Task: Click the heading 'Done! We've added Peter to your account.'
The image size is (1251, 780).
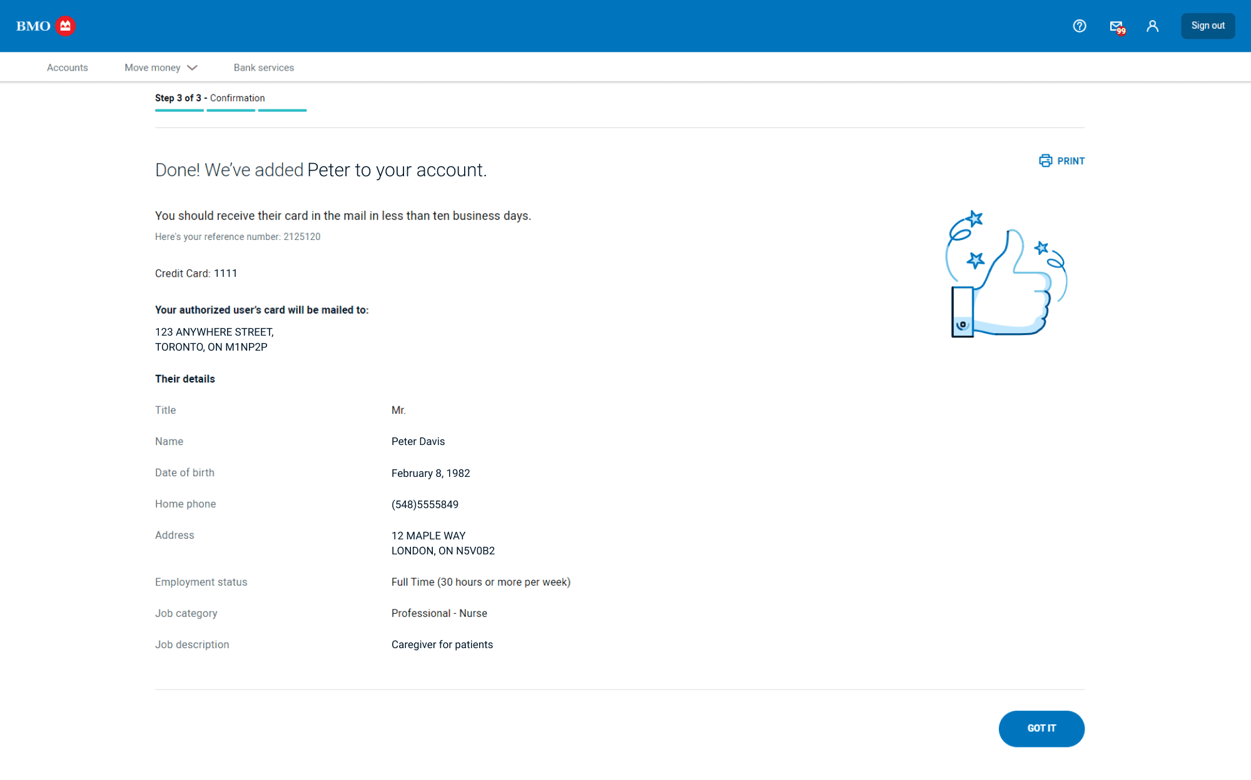Action: pos(321,170)
